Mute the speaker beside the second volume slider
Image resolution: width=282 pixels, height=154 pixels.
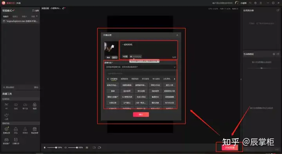click(65, 147)
